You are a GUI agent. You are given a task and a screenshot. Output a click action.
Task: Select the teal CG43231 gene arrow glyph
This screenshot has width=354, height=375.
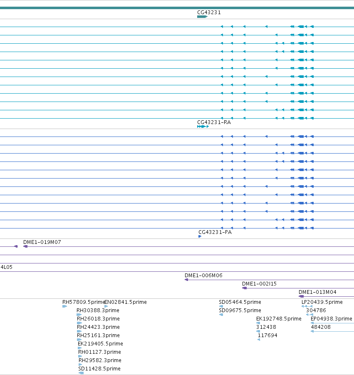202,17
